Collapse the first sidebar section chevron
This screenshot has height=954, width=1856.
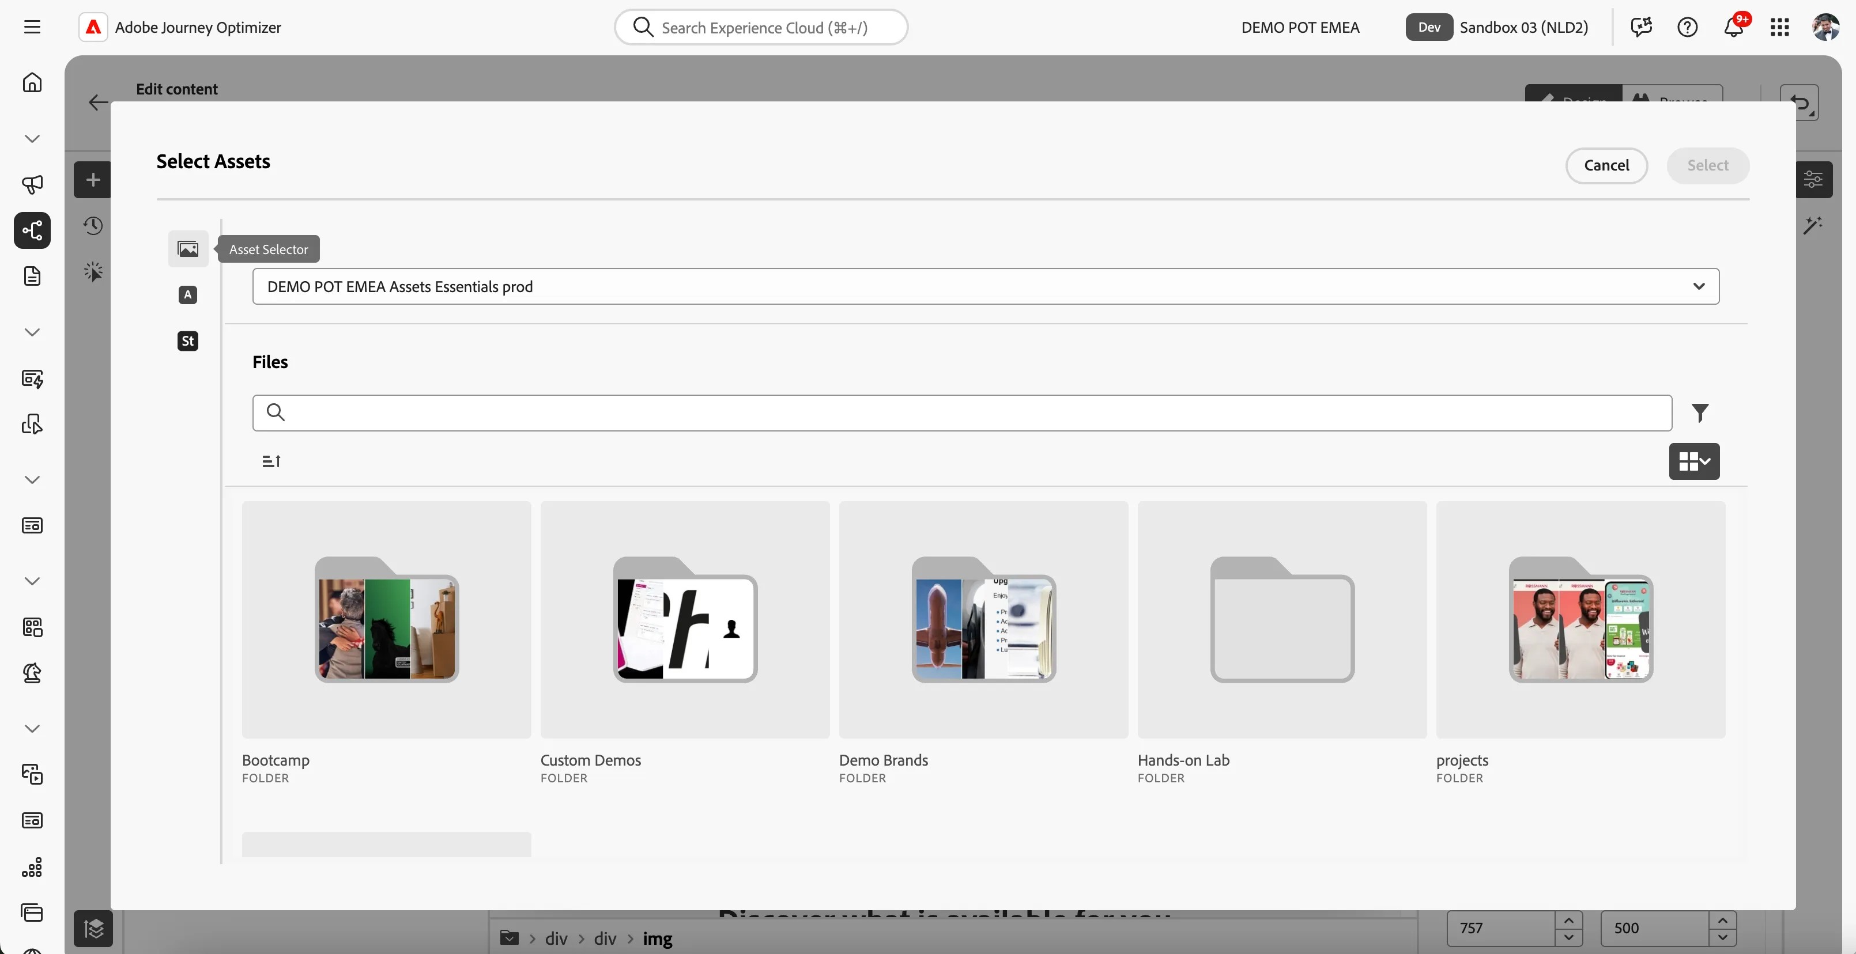click(x=32, y=138)
